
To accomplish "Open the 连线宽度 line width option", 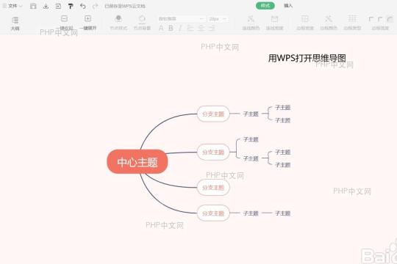I will (x=274, y=23).
